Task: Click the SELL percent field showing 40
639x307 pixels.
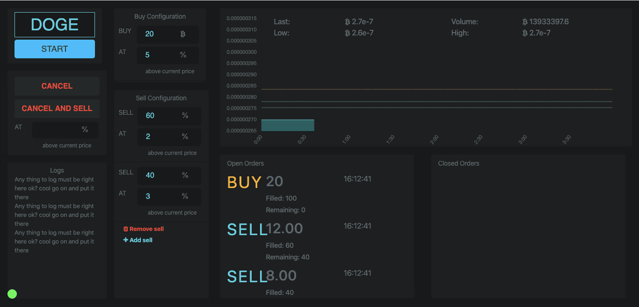Action: pos(169,175)
